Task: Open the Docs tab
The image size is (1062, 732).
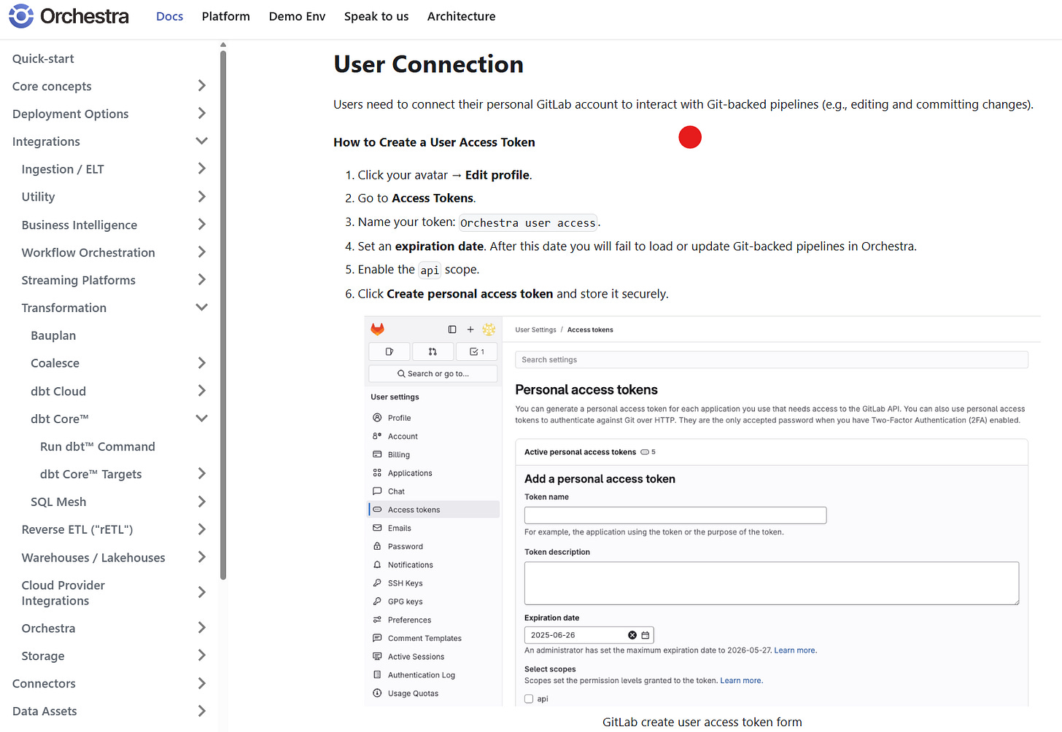Action: 169,16
